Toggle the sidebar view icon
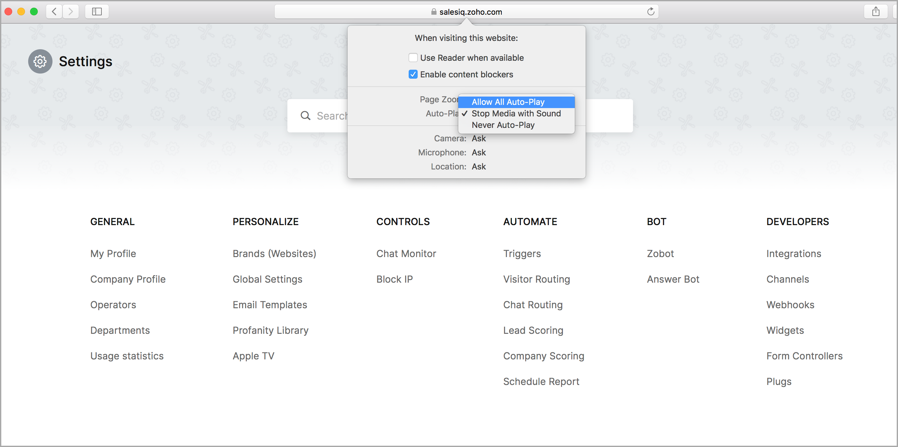Image resolution: width=898 pixels, height=447 pixels. click(x=97, y=12)
